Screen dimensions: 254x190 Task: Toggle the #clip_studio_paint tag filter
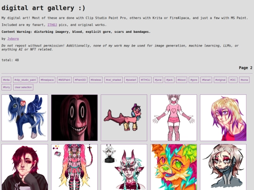25,80
